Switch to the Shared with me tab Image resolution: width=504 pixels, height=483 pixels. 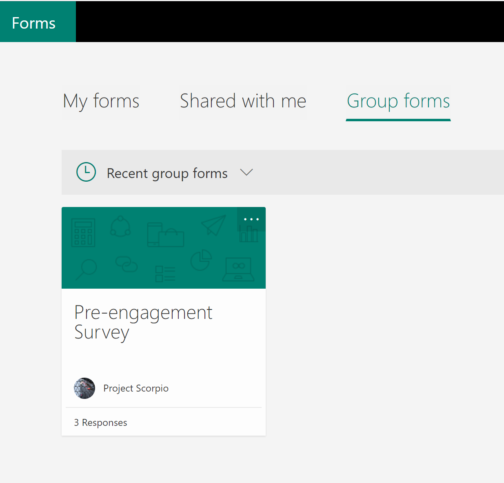pos(243,101)
